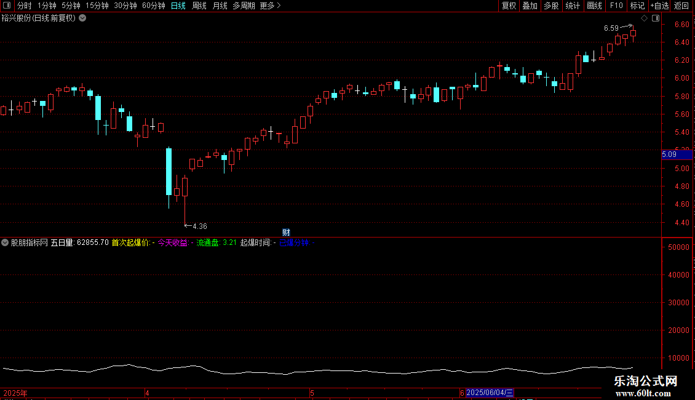This screenshot has width=695, height=400.
Task: Select the 60分钟 period
Action: click(x=153, y=6)
